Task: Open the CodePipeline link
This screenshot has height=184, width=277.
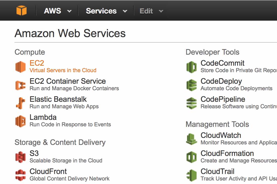Action: (223, 99)
